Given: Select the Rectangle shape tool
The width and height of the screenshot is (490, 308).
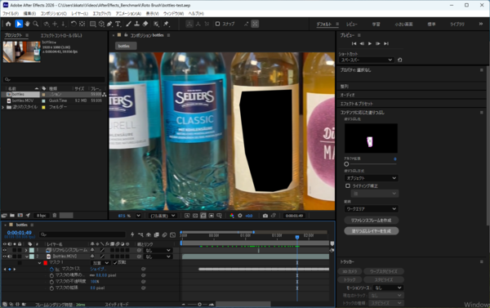Looking at the screenshot, I should pos(93,24).
